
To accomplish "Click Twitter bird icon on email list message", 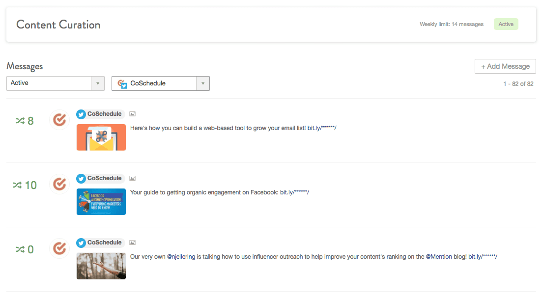I will [81, 114].
